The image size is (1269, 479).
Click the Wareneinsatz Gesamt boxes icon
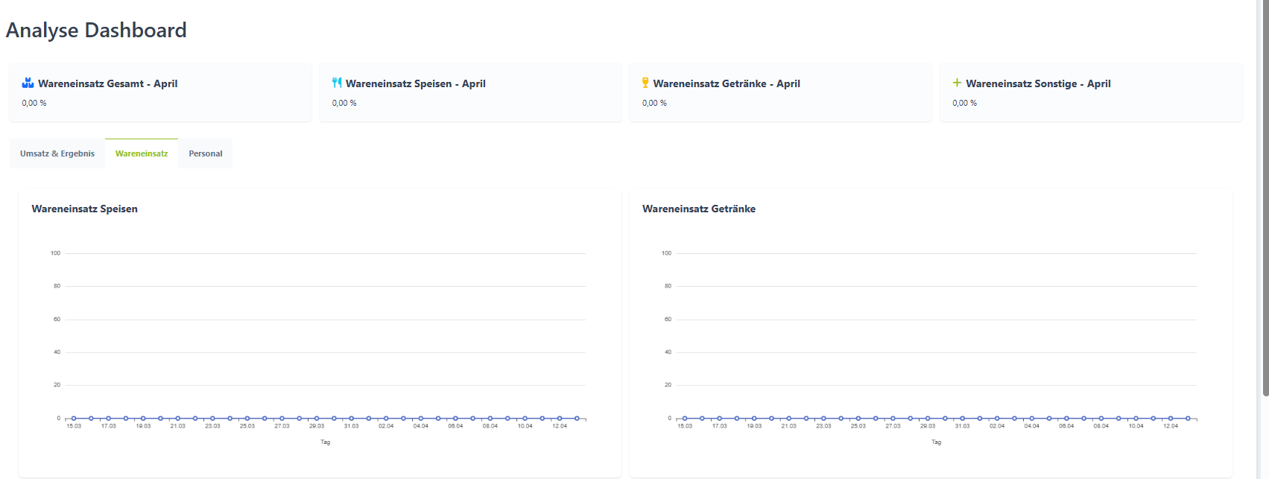tap(28, 83)
